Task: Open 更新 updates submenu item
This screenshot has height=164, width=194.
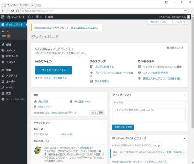Action: [6, 36]
